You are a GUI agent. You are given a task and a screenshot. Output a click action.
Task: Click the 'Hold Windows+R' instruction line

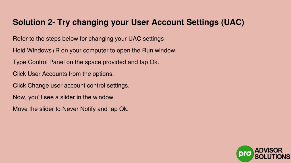[x=95, y=50]
